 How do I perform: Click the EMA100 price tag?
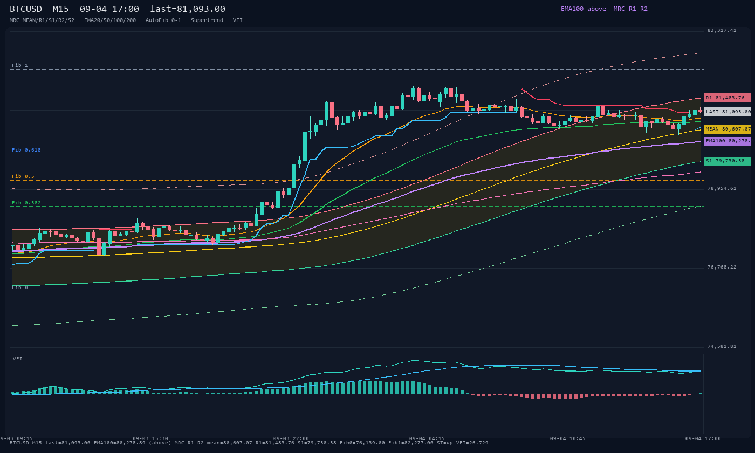coord(727,141)
